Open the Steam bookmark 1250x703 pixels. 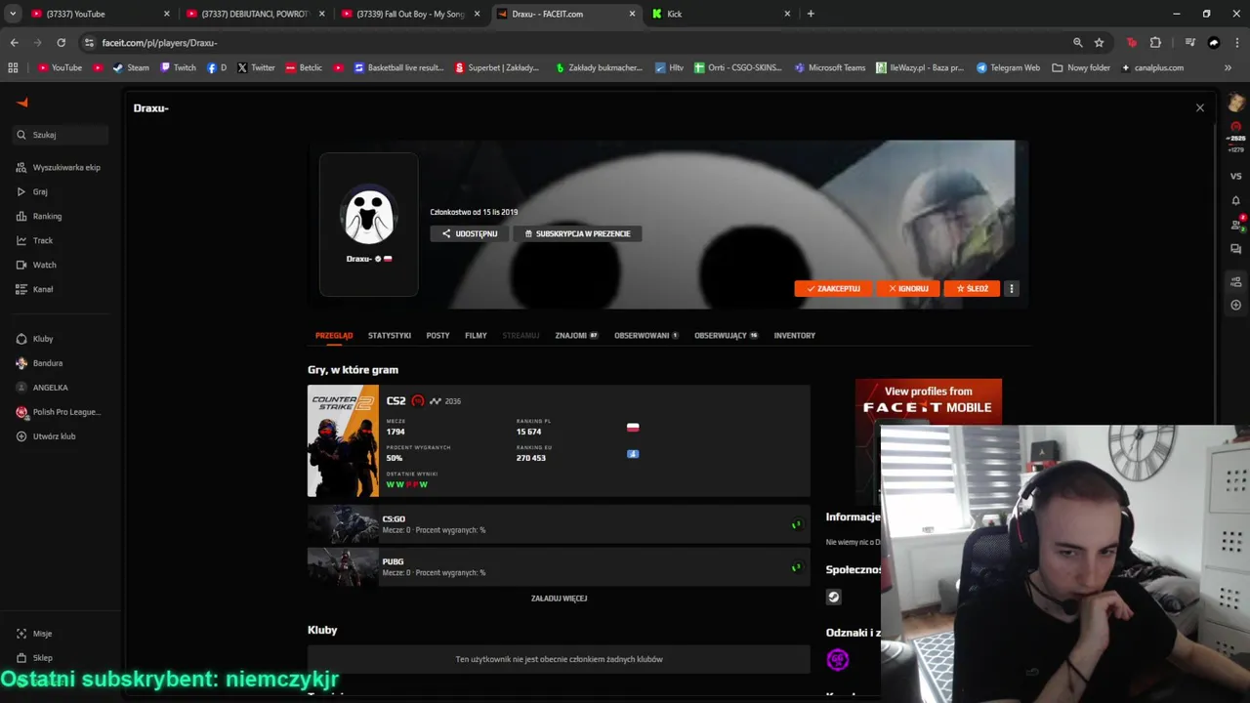131,68
